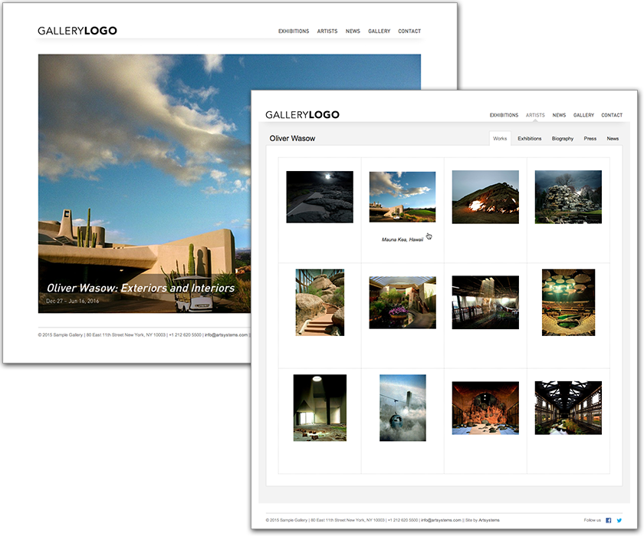Viewport: 644px width, 537px height.
Task: Open Contact menu in front window
Action: [612, 115]
